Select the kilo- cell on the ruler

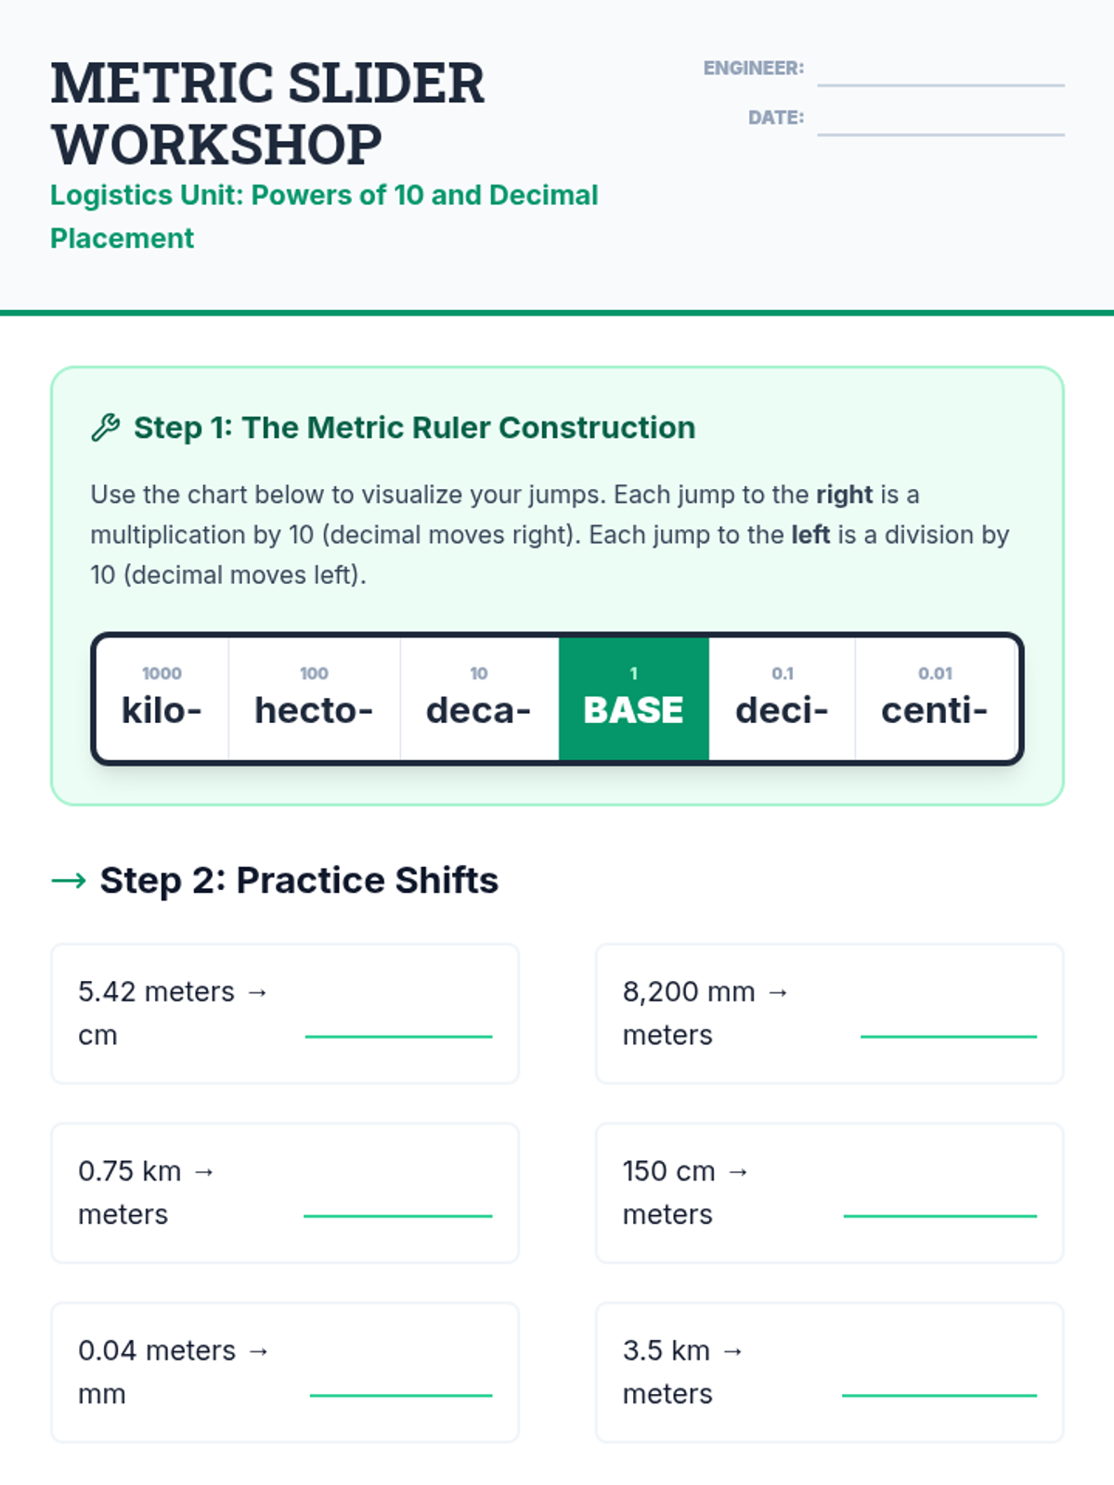pos(162,699)
